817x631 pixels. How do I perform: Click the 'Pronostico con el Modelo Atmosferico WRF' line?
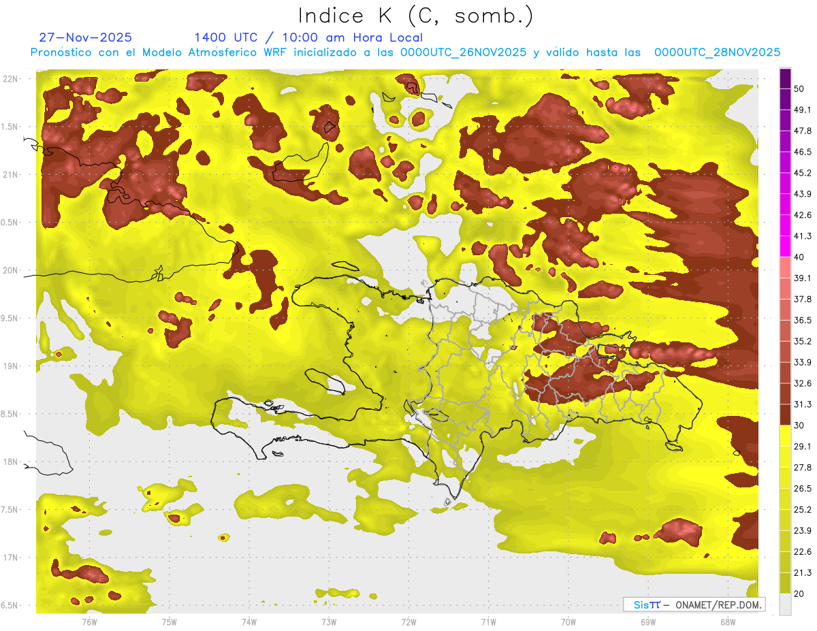(405, 52)
